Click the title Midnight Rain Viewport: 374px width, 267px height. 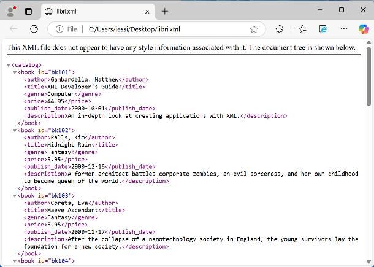69,145
